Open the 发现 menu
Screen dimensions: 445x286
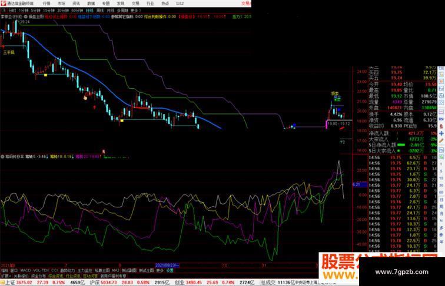pyautogui.click(x=121, y=4)
